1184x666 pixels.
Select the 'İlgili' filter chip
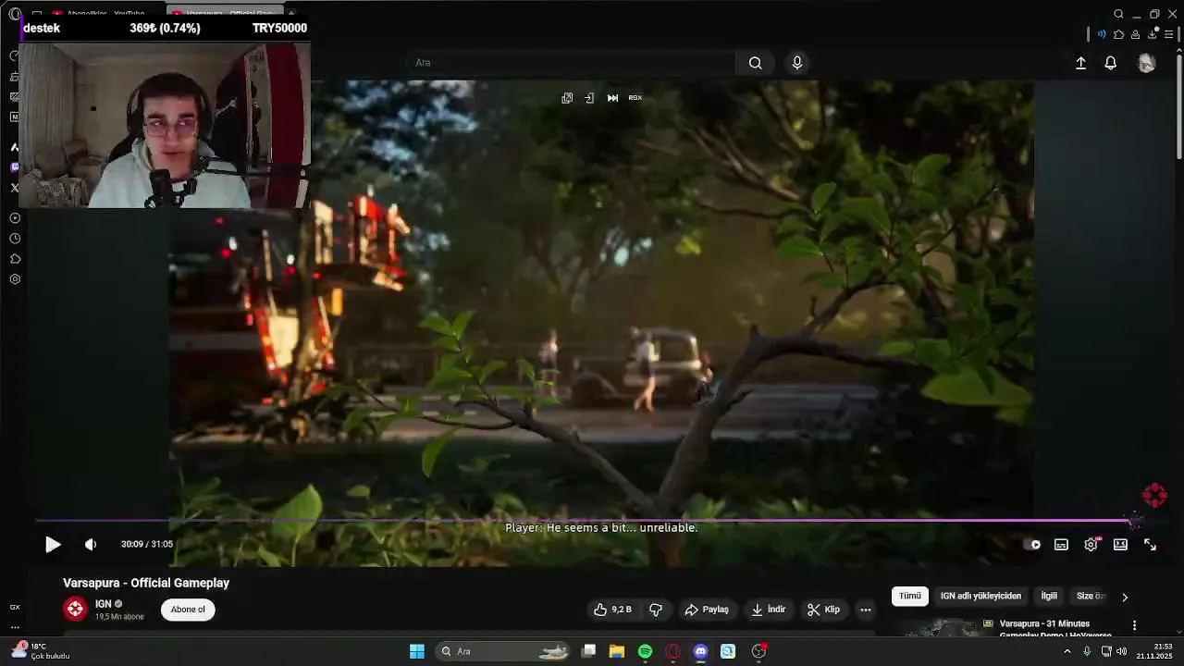tap(1049, 597)
